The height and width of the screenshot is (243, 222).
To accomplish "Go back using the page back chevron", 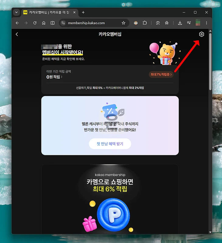I will pos(17,34).
